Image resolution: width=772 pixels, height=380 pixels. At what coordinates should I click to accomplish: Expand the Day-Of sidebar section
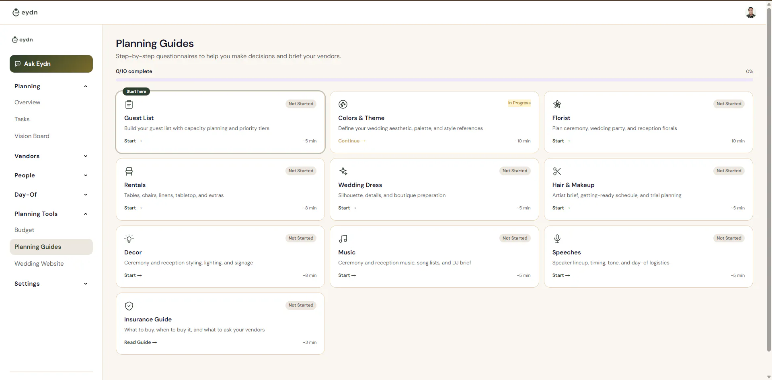point(51,195)
